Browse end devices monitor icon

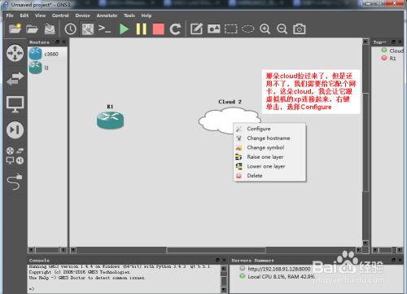tap(15, 104)
